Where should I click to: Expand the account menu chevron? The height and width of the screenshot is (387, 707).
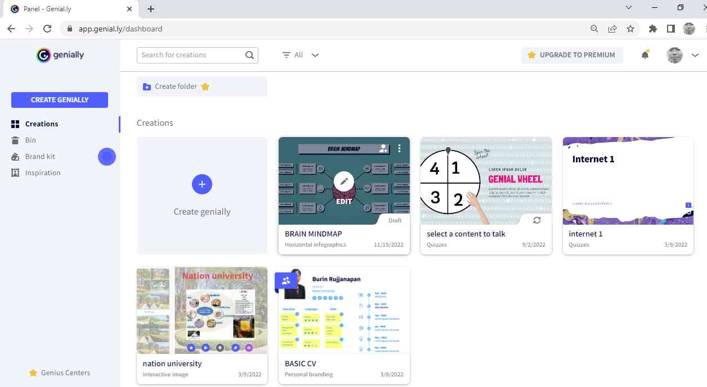[695, 55]
